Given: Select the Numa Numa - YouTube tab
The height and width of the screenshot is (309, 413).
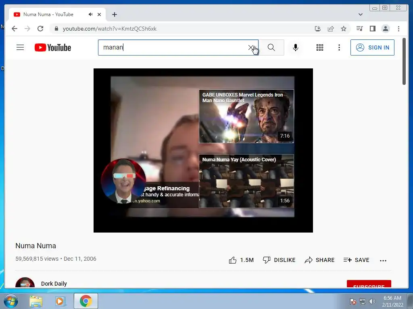Looking at the screenshot, I should pos(57,14).
